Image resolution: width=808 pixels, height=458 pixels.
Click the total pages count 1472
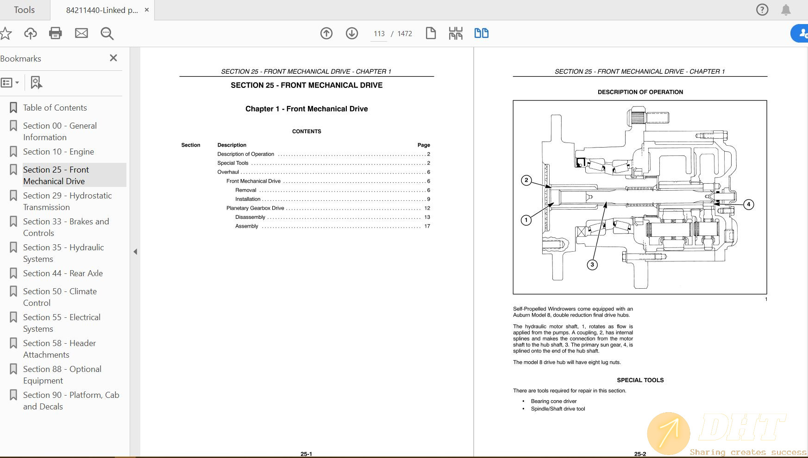[x=405, y=34]
